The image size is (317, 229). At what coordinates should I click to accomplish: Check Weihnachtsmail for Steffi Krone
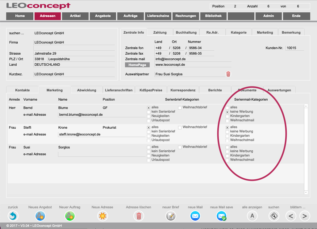point(227,140)
